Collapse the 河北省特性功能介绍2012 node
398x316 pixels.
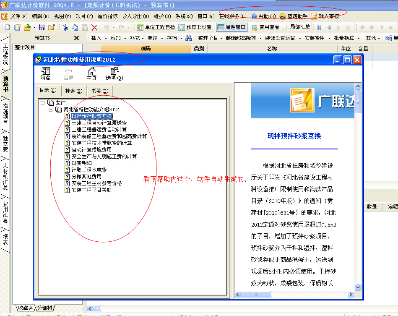pos(50,110)
